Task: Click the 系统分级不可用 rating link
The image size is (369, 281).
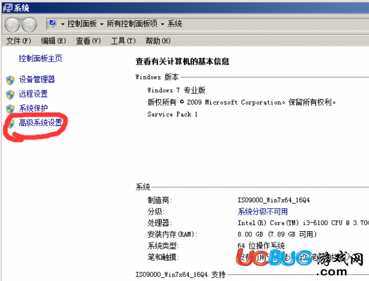Action: (x=263, y=212)
